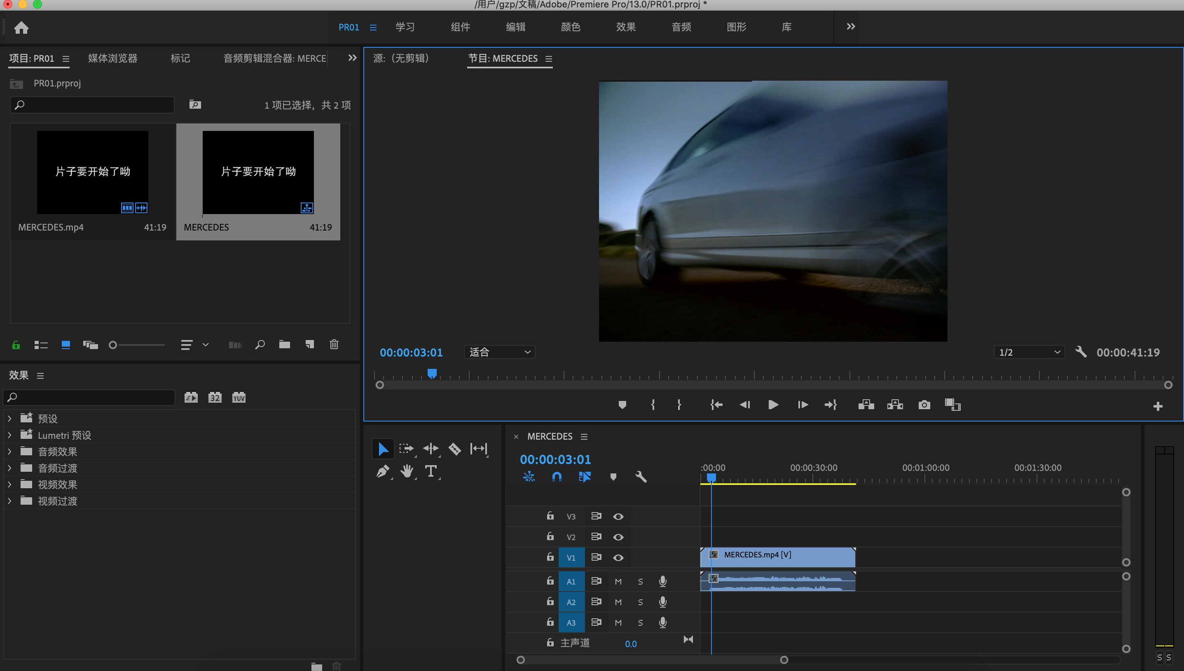Mute the A1 audio track
1184x671 pixels.
tap(618, 582)
